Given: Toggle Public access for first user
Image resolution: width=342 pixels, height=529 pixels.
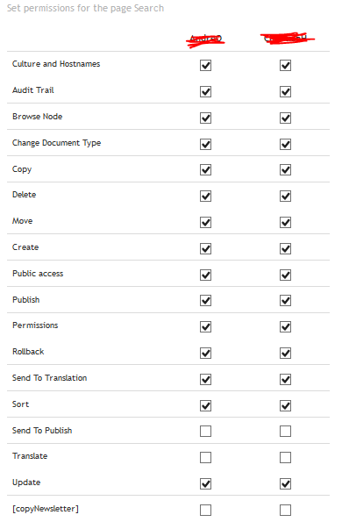Looking at the screenshot, I should pos(205,275).
